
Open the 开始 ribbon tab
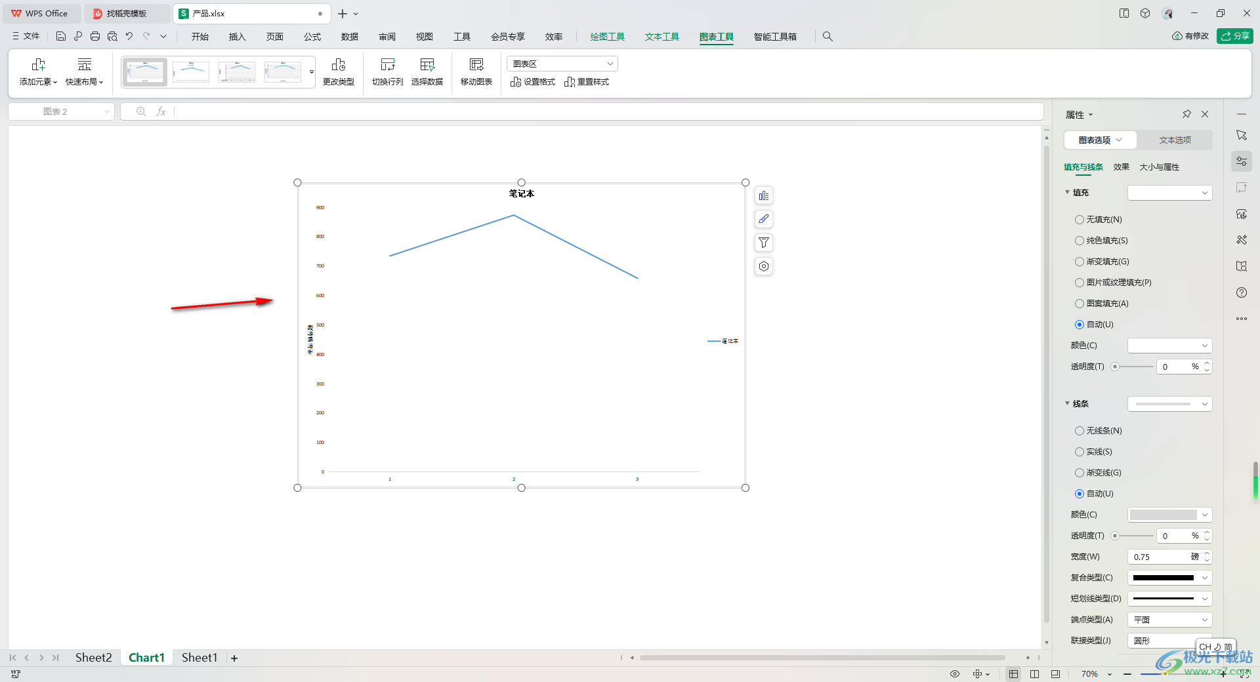200,37
